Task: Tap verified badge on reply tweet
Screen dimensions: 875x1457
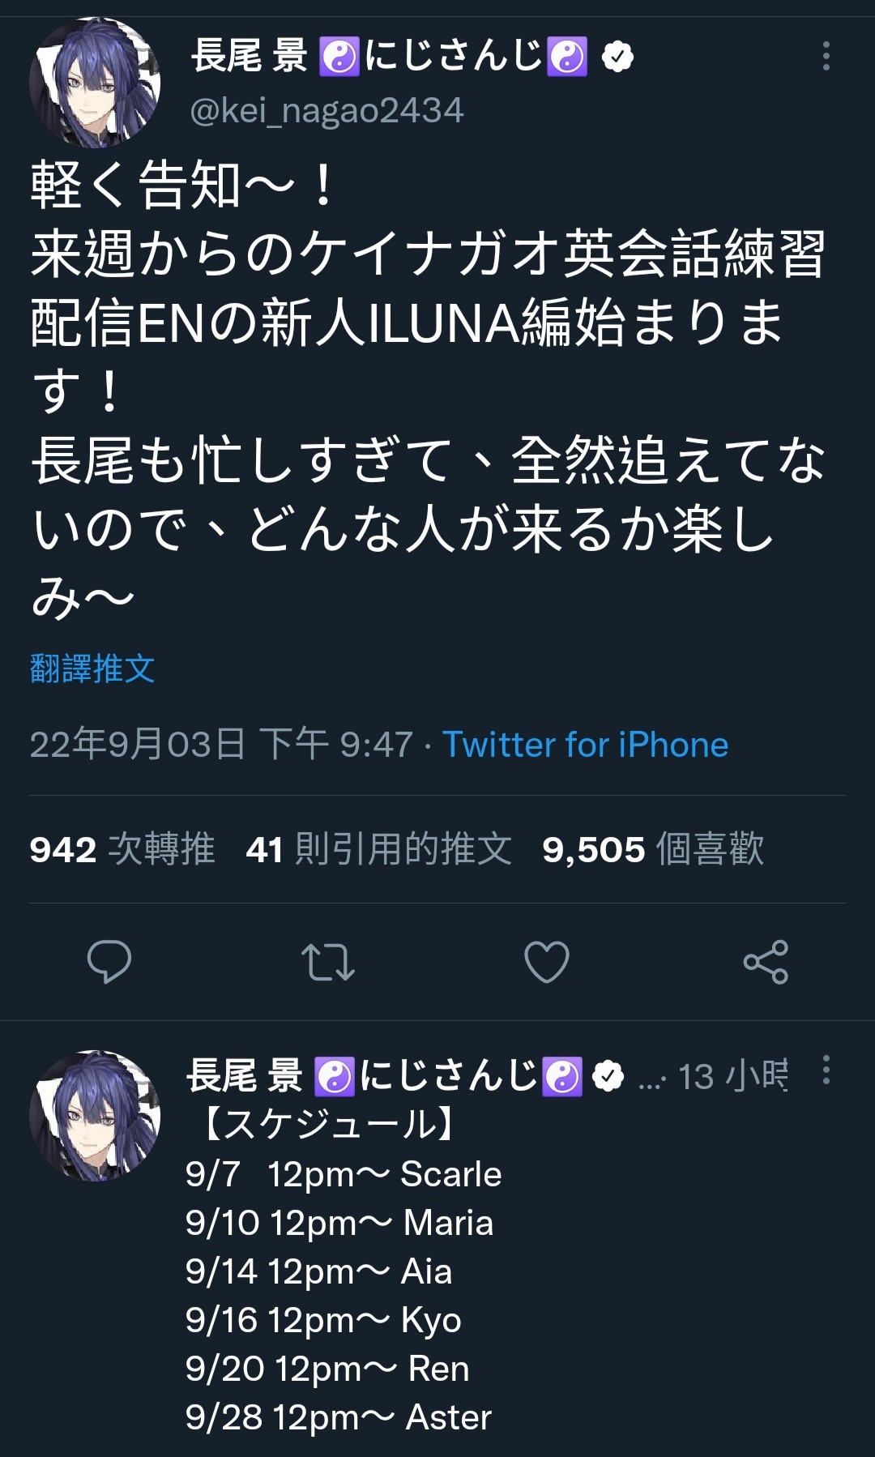Action: (608, 1076)
